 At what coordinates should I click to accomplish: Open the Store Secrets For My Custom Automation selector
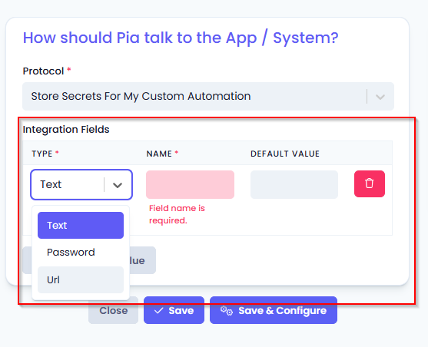point(208,97)
